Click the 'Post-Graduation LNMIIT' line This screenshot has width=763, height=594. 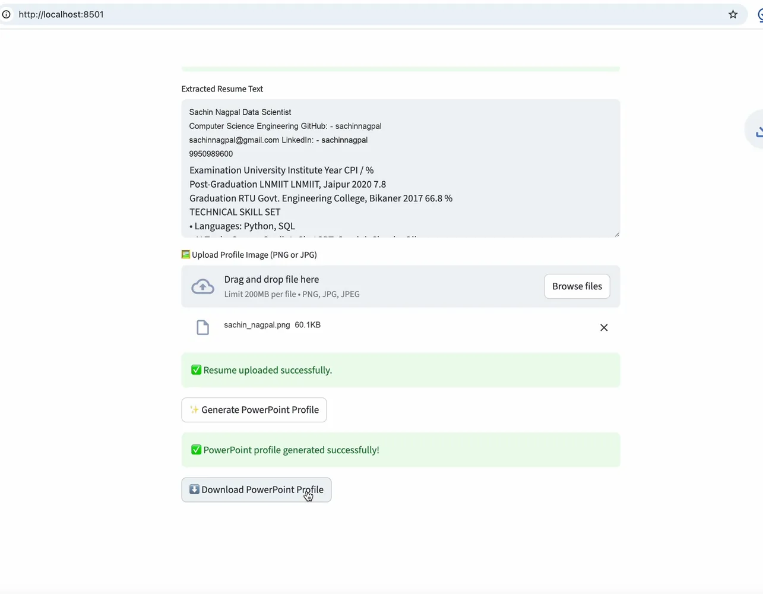[x=287, y=184]
